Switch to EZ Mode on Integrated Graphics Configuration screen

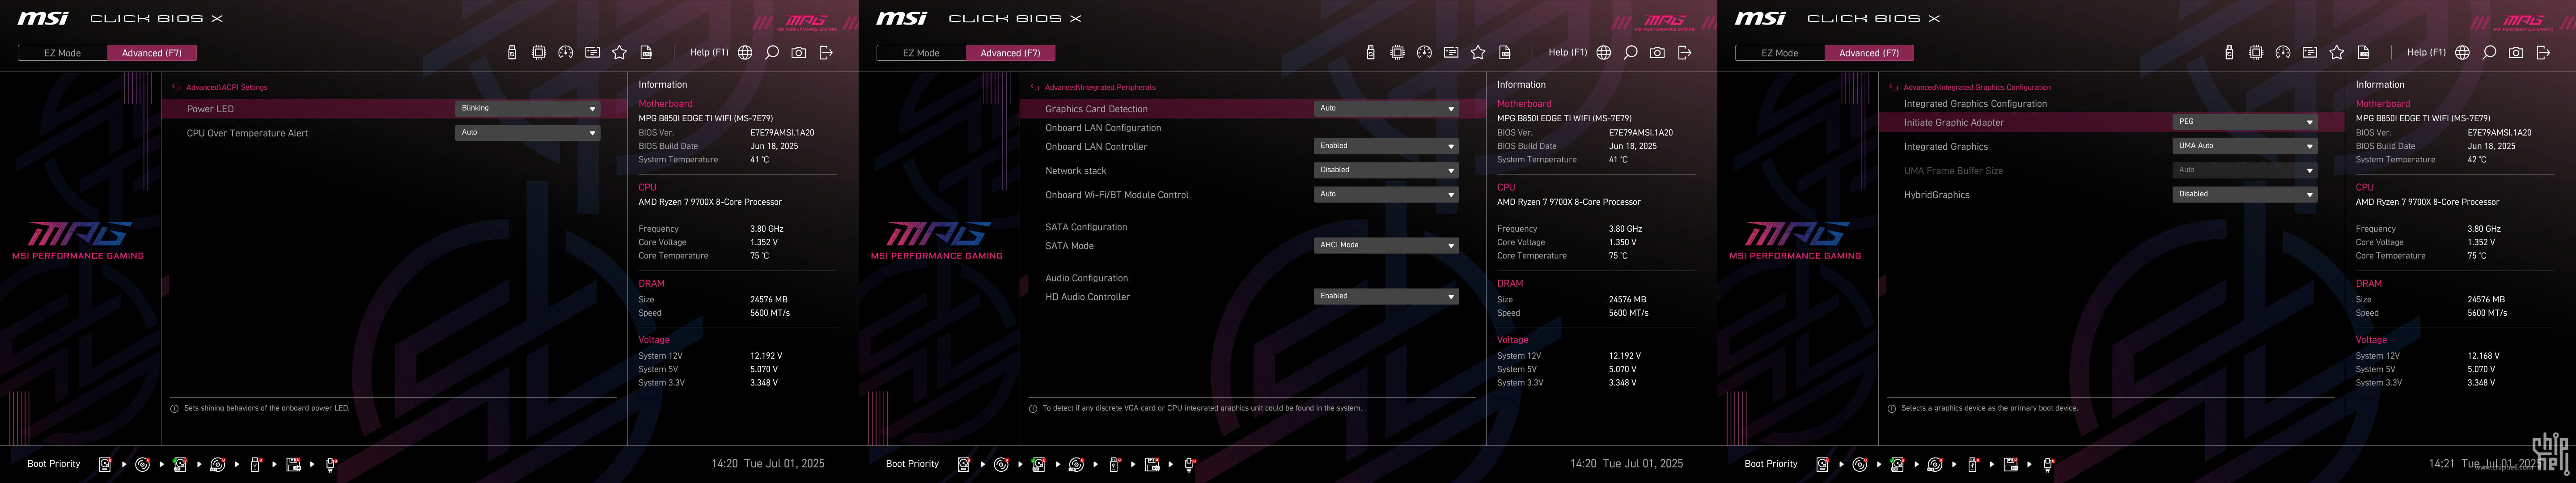point(1779,53)
